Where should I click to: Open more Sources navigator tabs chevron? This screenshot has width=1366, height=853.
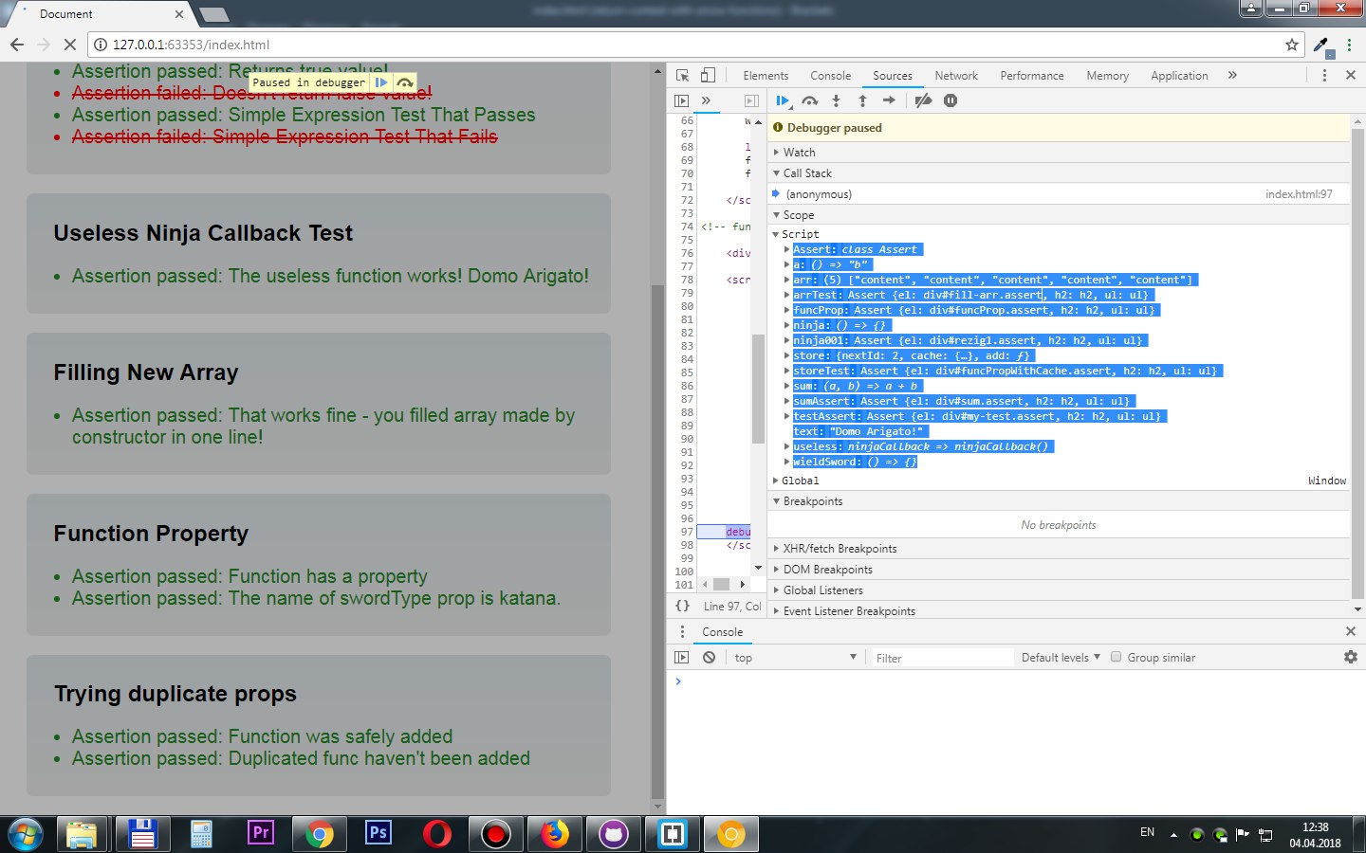[706, 100]
